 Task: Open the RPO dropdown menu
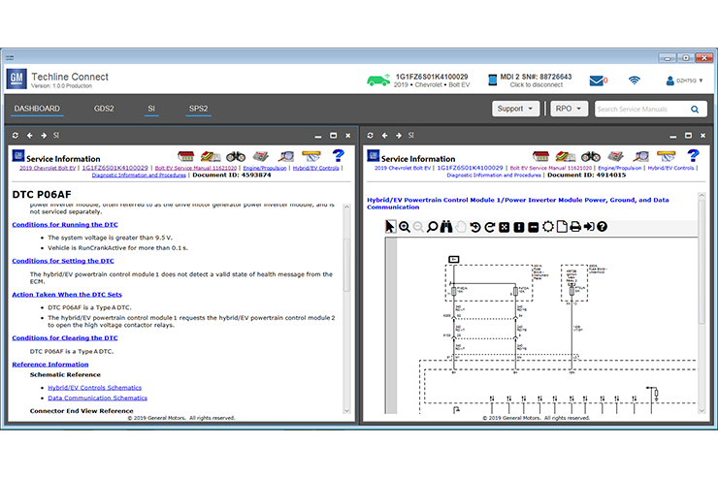click(x=568, y=109)
